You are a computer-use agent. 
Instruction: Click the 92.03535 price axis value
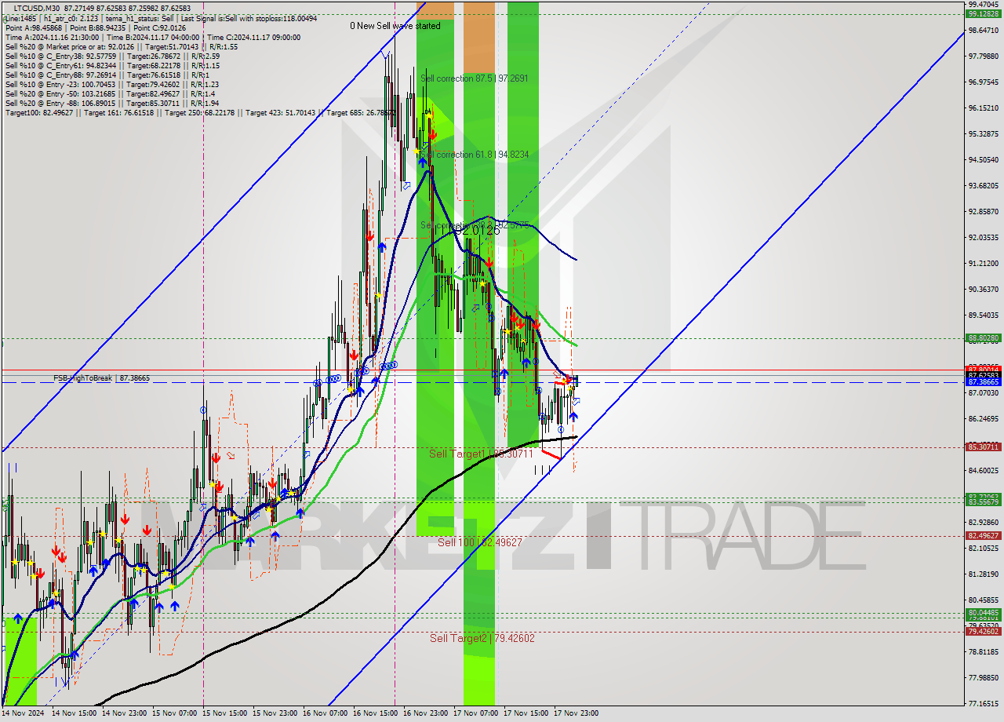pyautogui.click(x=984, y=238)
